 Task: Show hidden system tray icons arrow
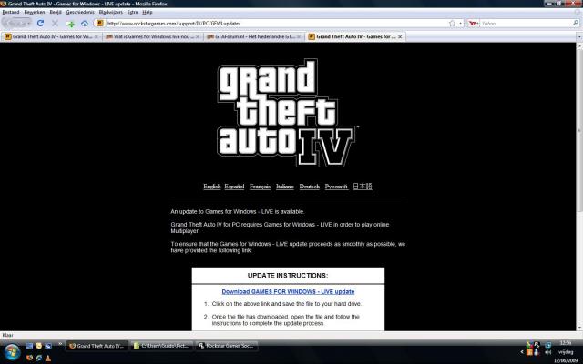tap(522, 352)
